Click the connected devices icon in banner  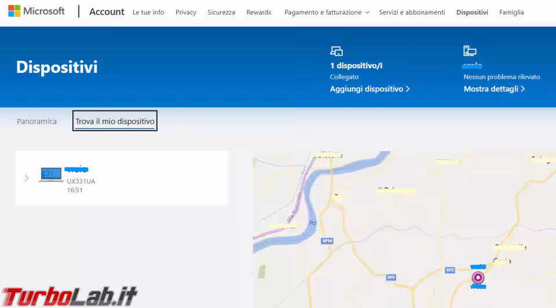tap(336, 51)
